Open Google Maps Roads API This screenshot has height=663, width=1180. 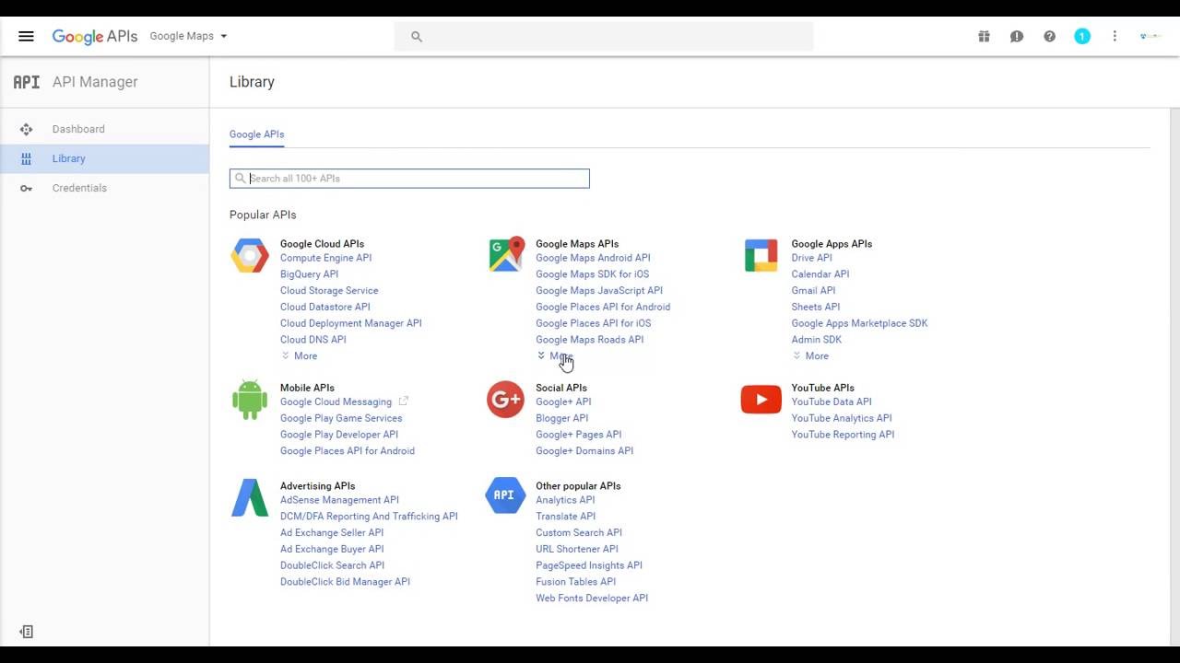point(589,340)
